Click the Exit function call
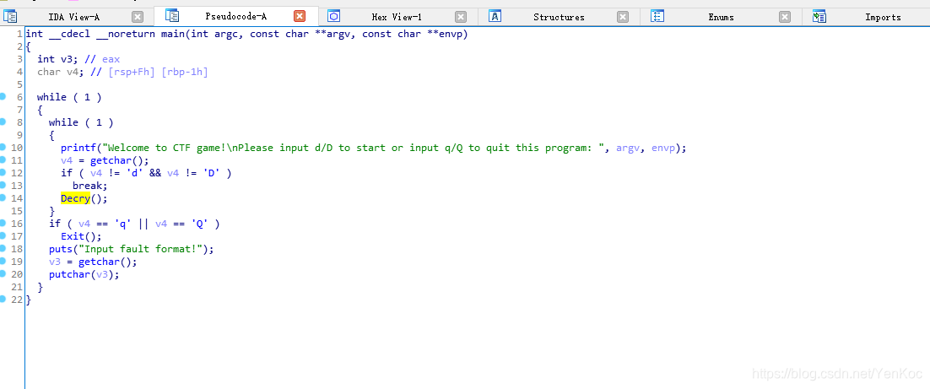 [x=73, y=236]
